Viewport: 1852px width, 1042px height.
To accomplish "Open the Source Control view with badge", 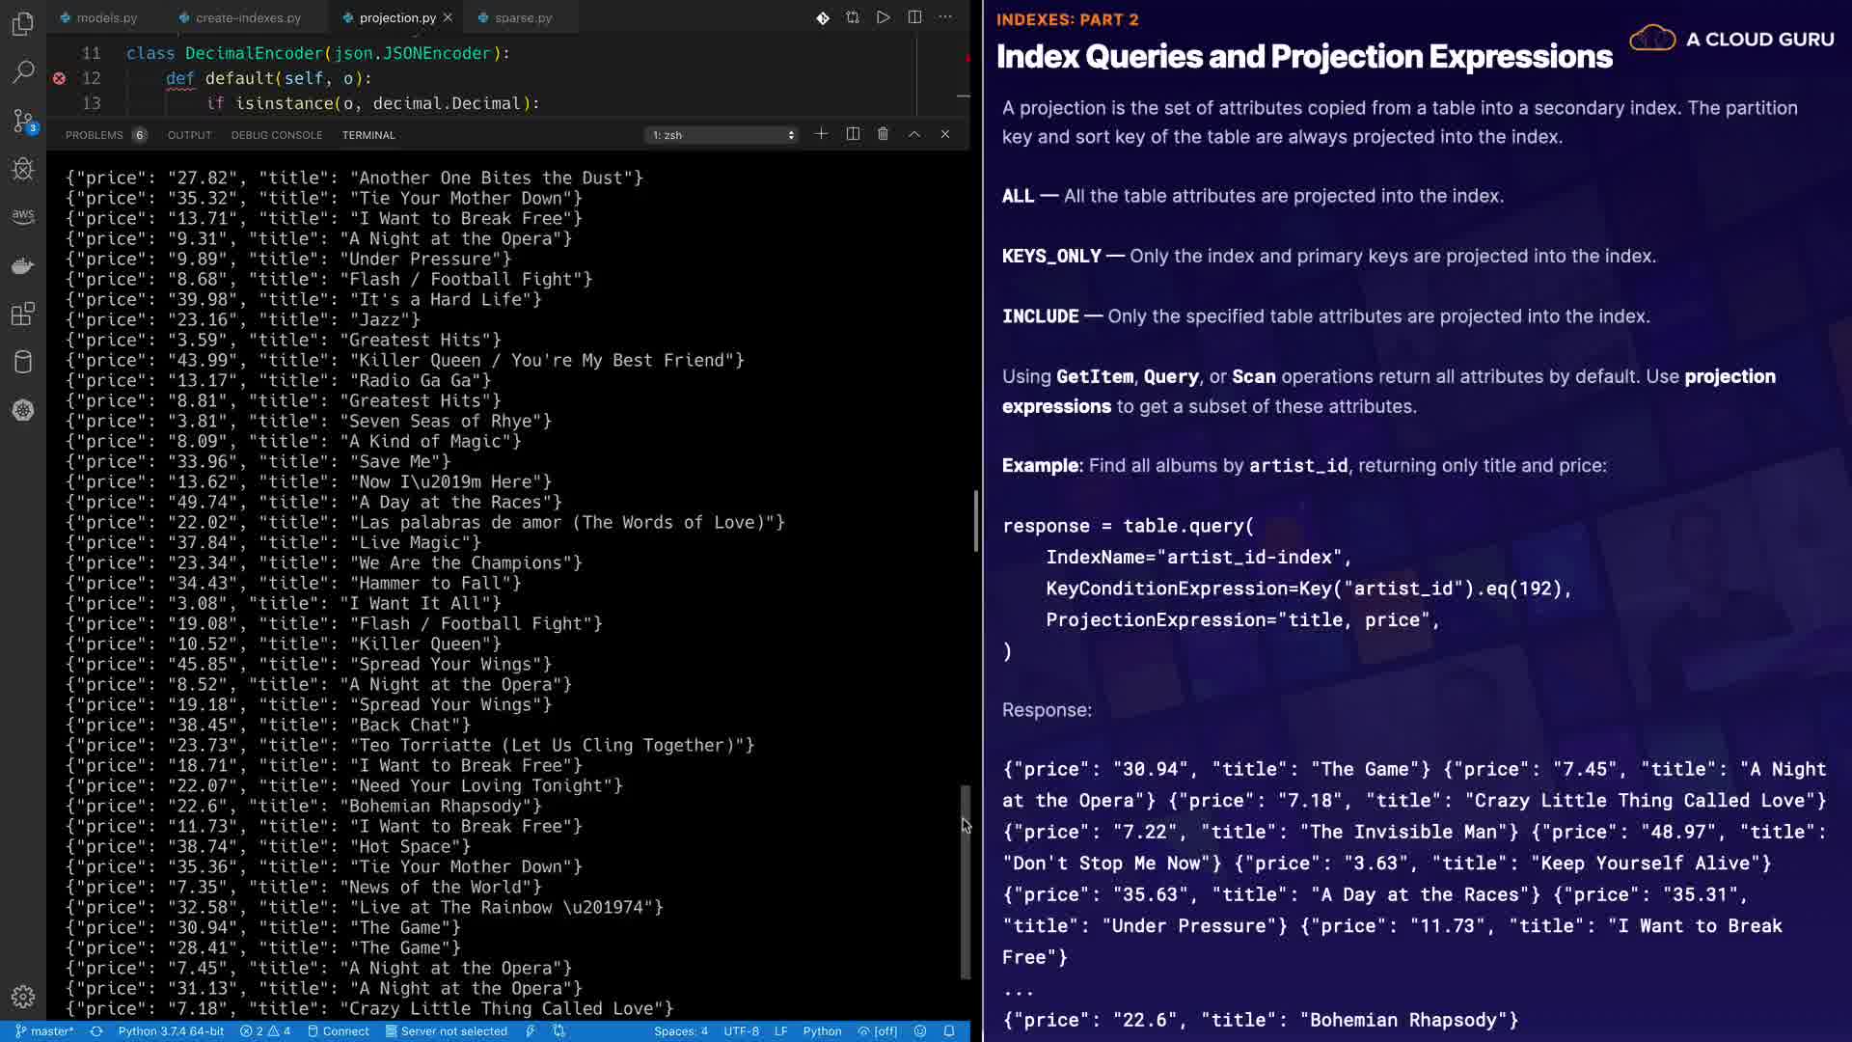I will point(23,121).
